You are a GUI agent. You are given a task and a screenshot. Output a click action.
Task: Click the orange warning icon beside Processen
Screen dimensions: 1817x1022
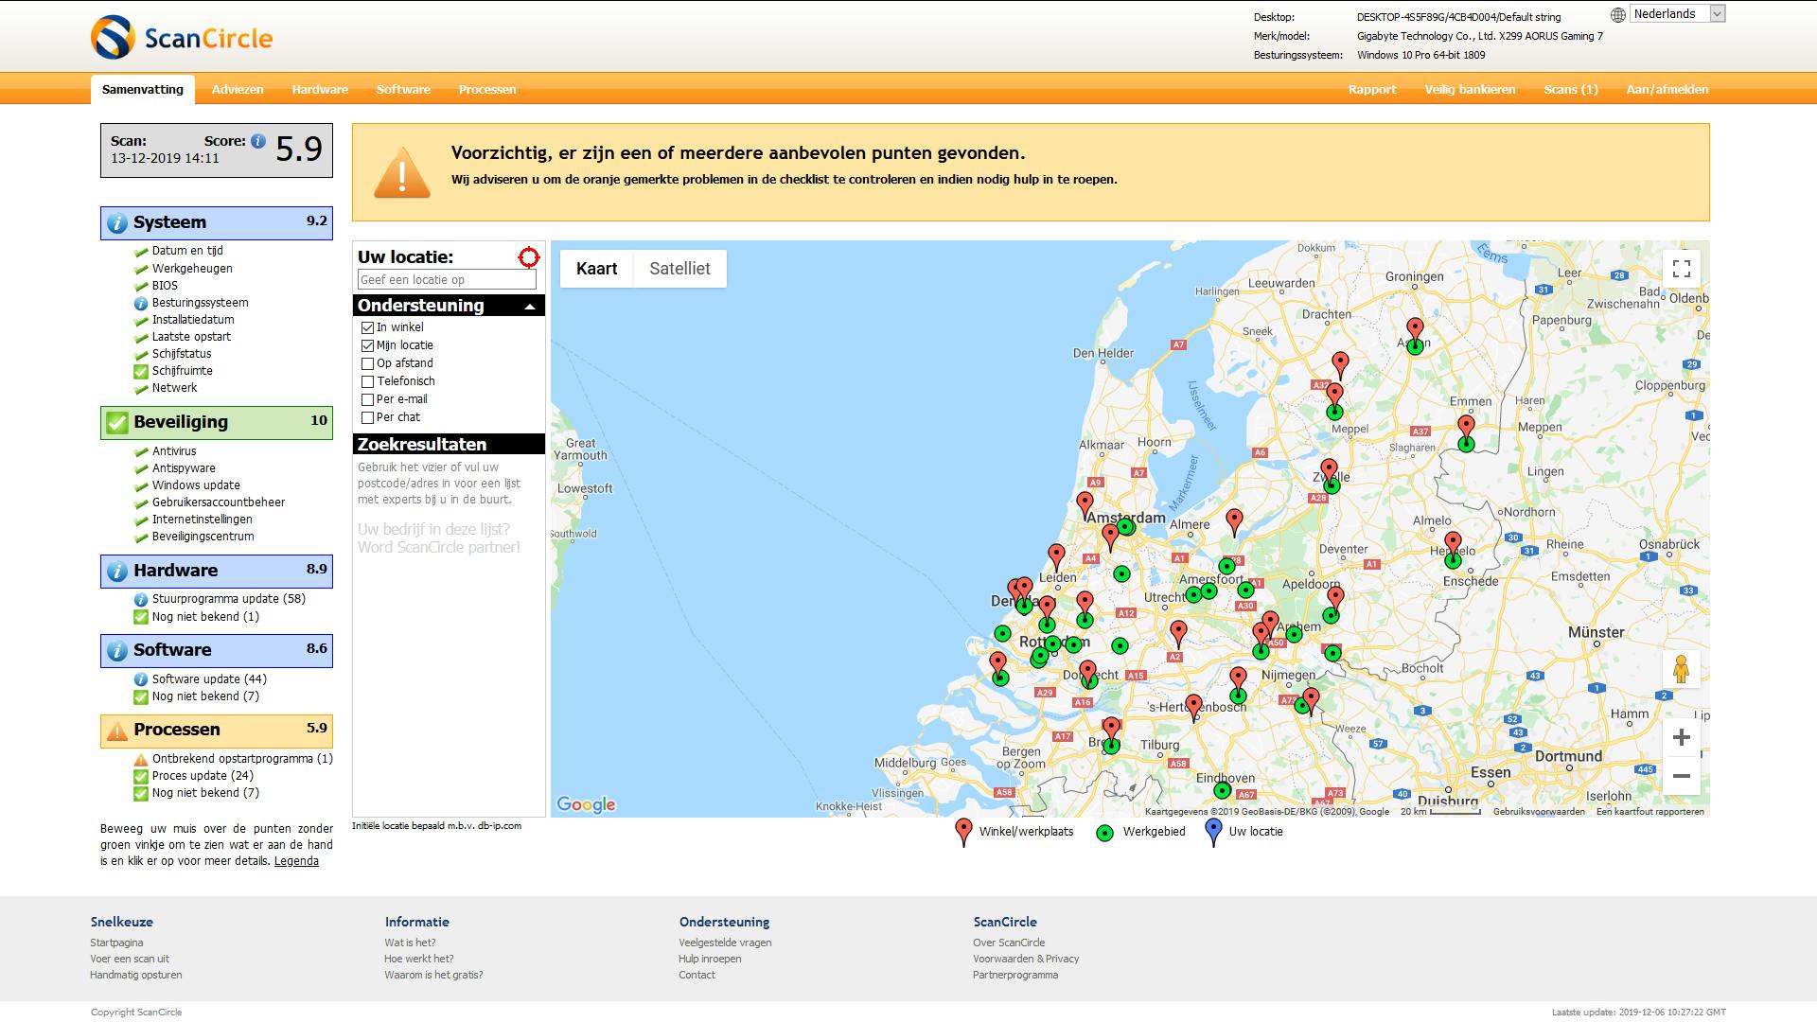tap(116, 731)
